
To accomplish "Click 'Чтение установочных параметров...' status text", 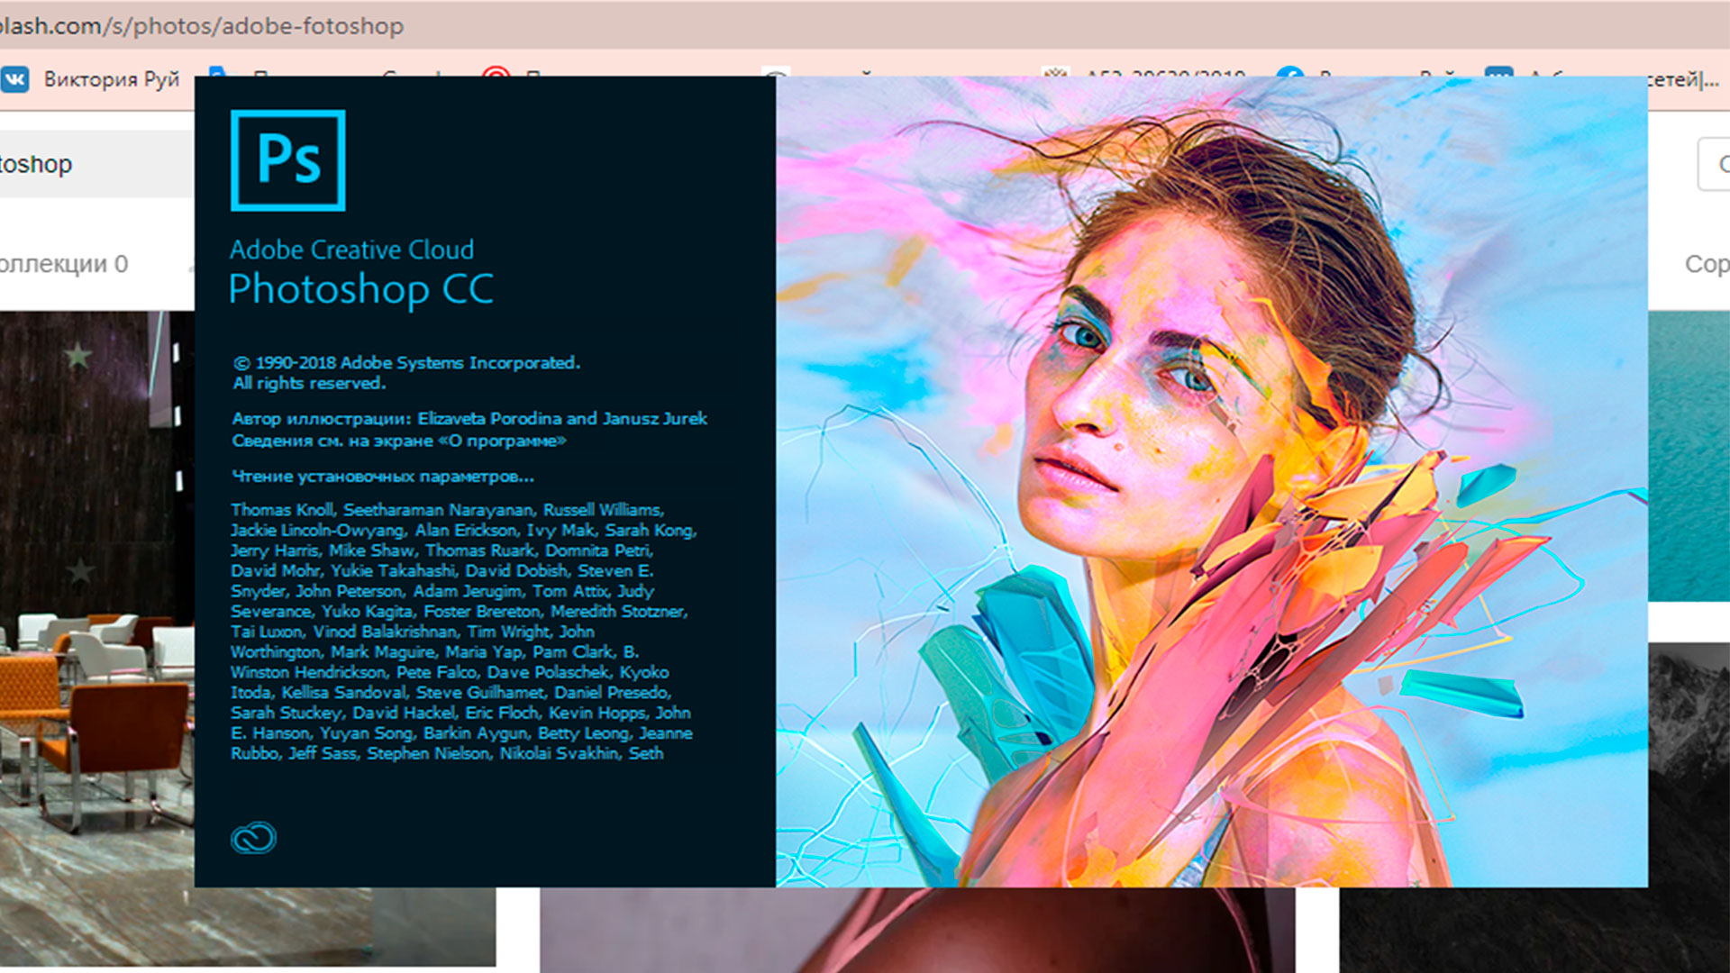I will (383, 477).
